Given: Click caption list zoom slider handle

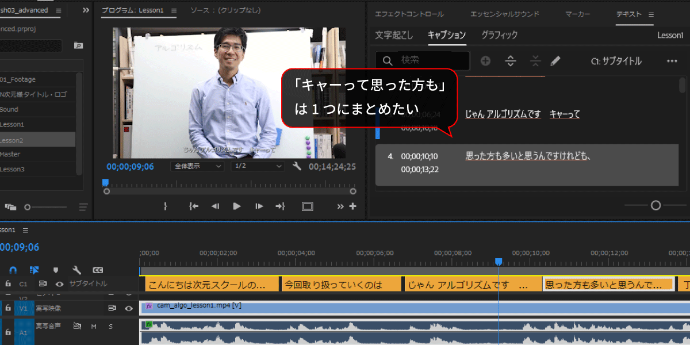Looking at the screenshot, I should 655,205.
